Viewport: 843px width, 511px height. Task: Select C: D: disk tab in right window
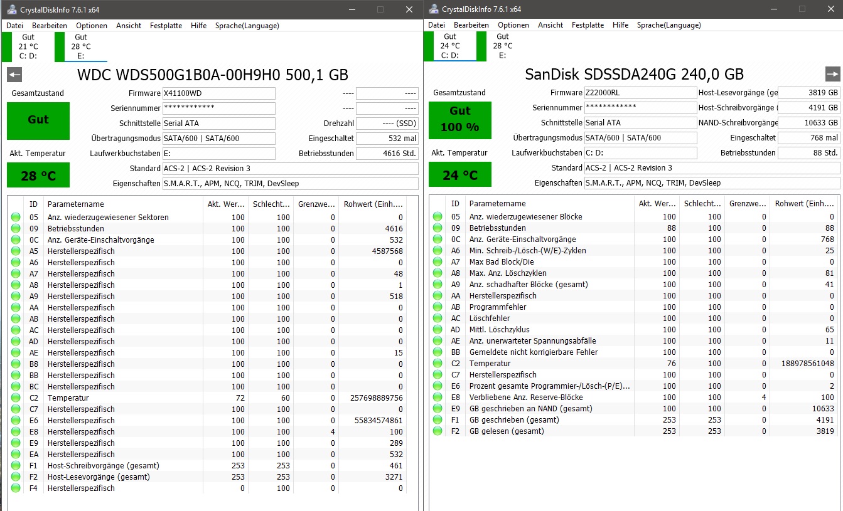[x=450, y=46]
